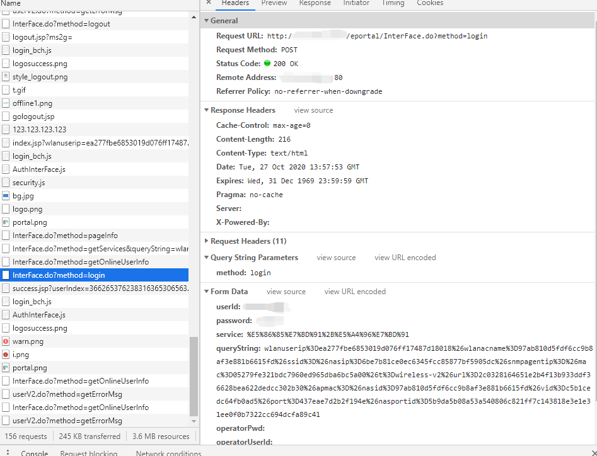
Task: Click the file icon for logout.jsp?ms2g=
Action: (x=5, y=37)
